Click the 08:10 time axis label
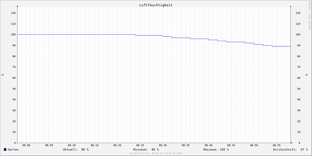The width and height of the screenshot is (312, 156). (72, 145)
